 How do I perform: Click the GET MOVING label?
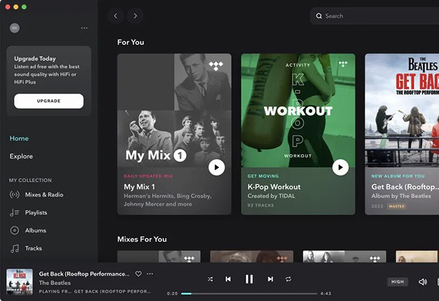263,176
